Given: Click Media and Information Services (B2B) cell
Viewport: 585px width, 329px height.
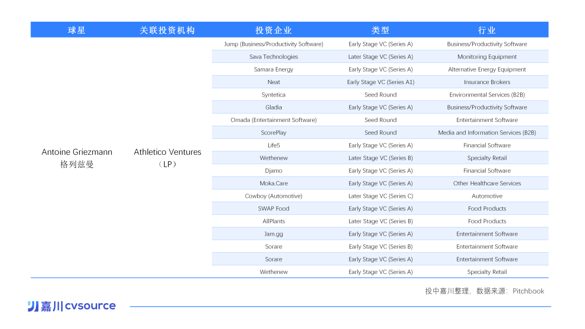Looking at the screenshot, I should pos(487,133).
